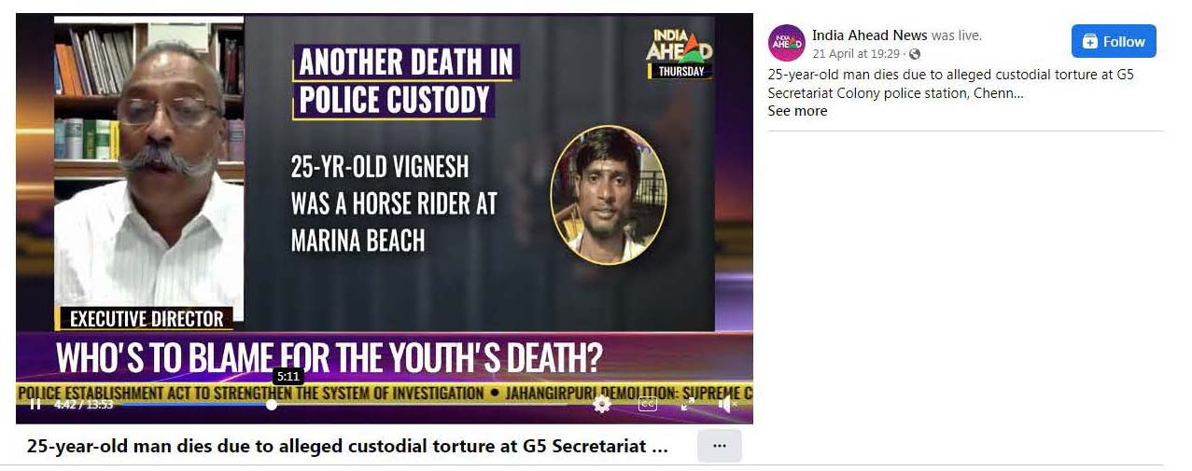Viewport: 1192px width, 471px height.
Task: Open the 21 April post timestamp
Action: [x=856, y=54]
